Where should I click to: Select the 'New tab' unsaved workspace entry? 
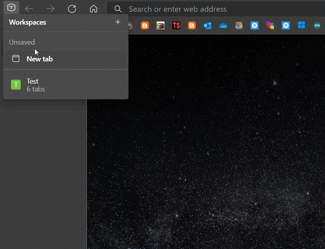point(66,59)
